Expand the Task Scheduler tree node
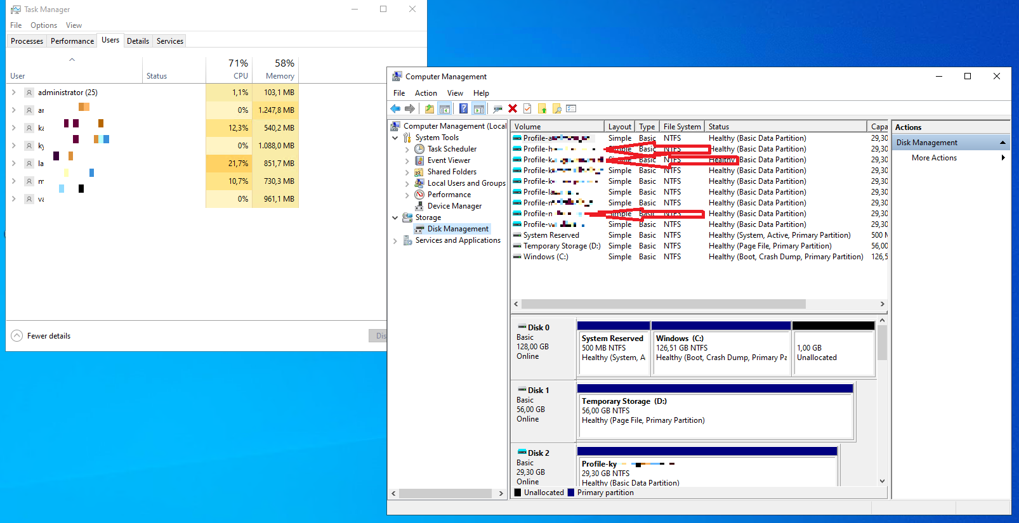This screenshot has height=523, width=1019. (407, 149)
